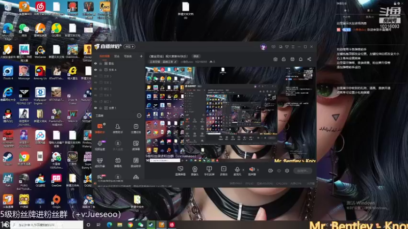
Task: Open the PUBG Battlegrounds desktop shortcut
Action: [x=24, y=182]
